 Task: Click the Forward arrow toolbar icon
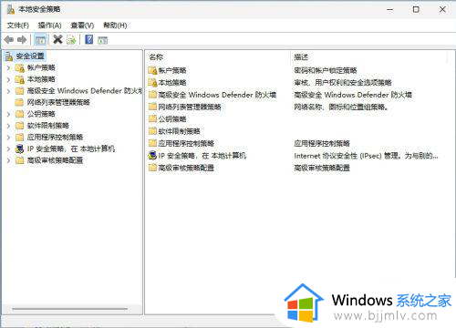click(x=22, y=39)
